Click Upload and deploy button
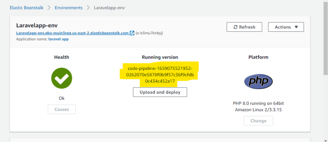 click(x=160, y=92)
